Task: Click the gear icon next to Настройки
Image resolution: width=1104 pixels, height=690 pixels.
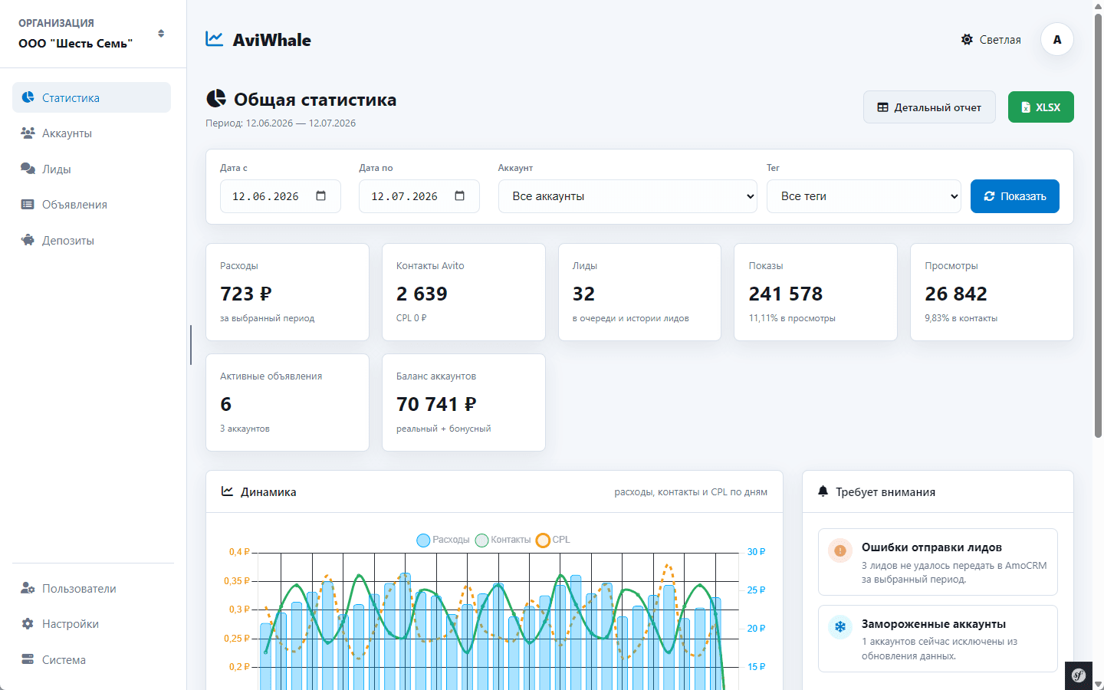Action: click(28, 624)
